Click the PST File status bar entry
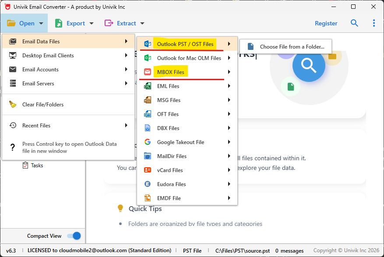 click(x=192, y=250)
